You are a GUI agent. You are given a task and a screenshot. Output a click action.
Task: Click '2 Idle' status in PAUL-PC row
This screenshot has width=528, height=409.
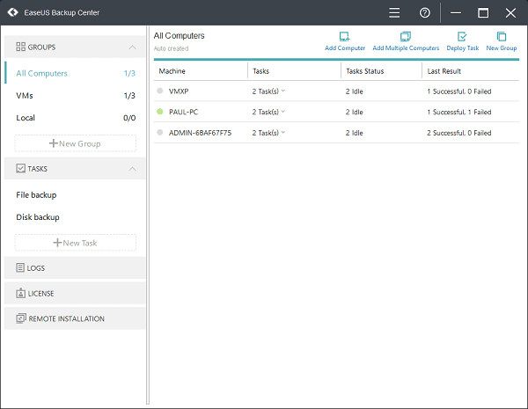pos(355,112)
